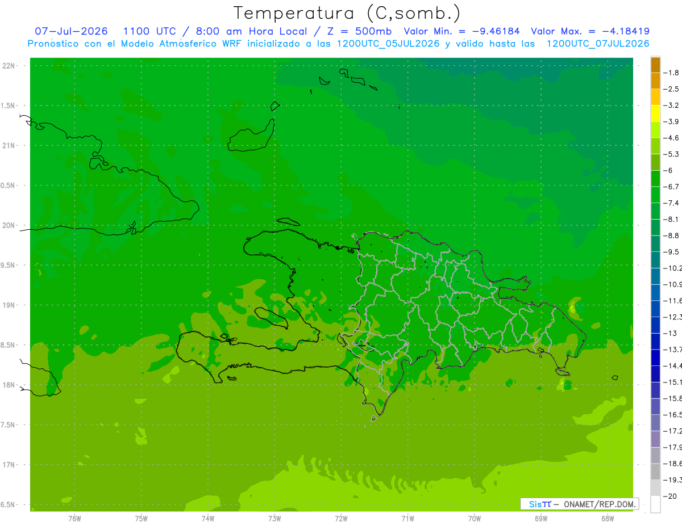Click the '22N' latitude label
Viewport: 682px width, 526px height.
tap(9, 66)
